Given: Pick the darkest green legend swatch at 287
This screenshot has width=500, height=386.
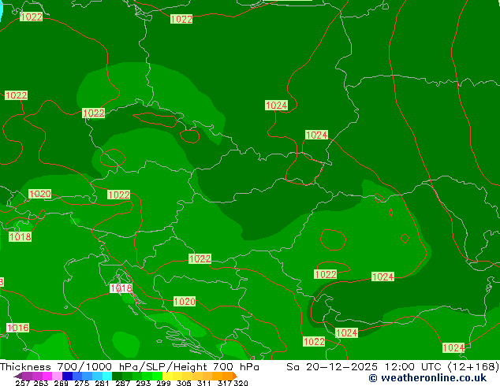Looking at the screenshot, I should click(x=118, y=376).
